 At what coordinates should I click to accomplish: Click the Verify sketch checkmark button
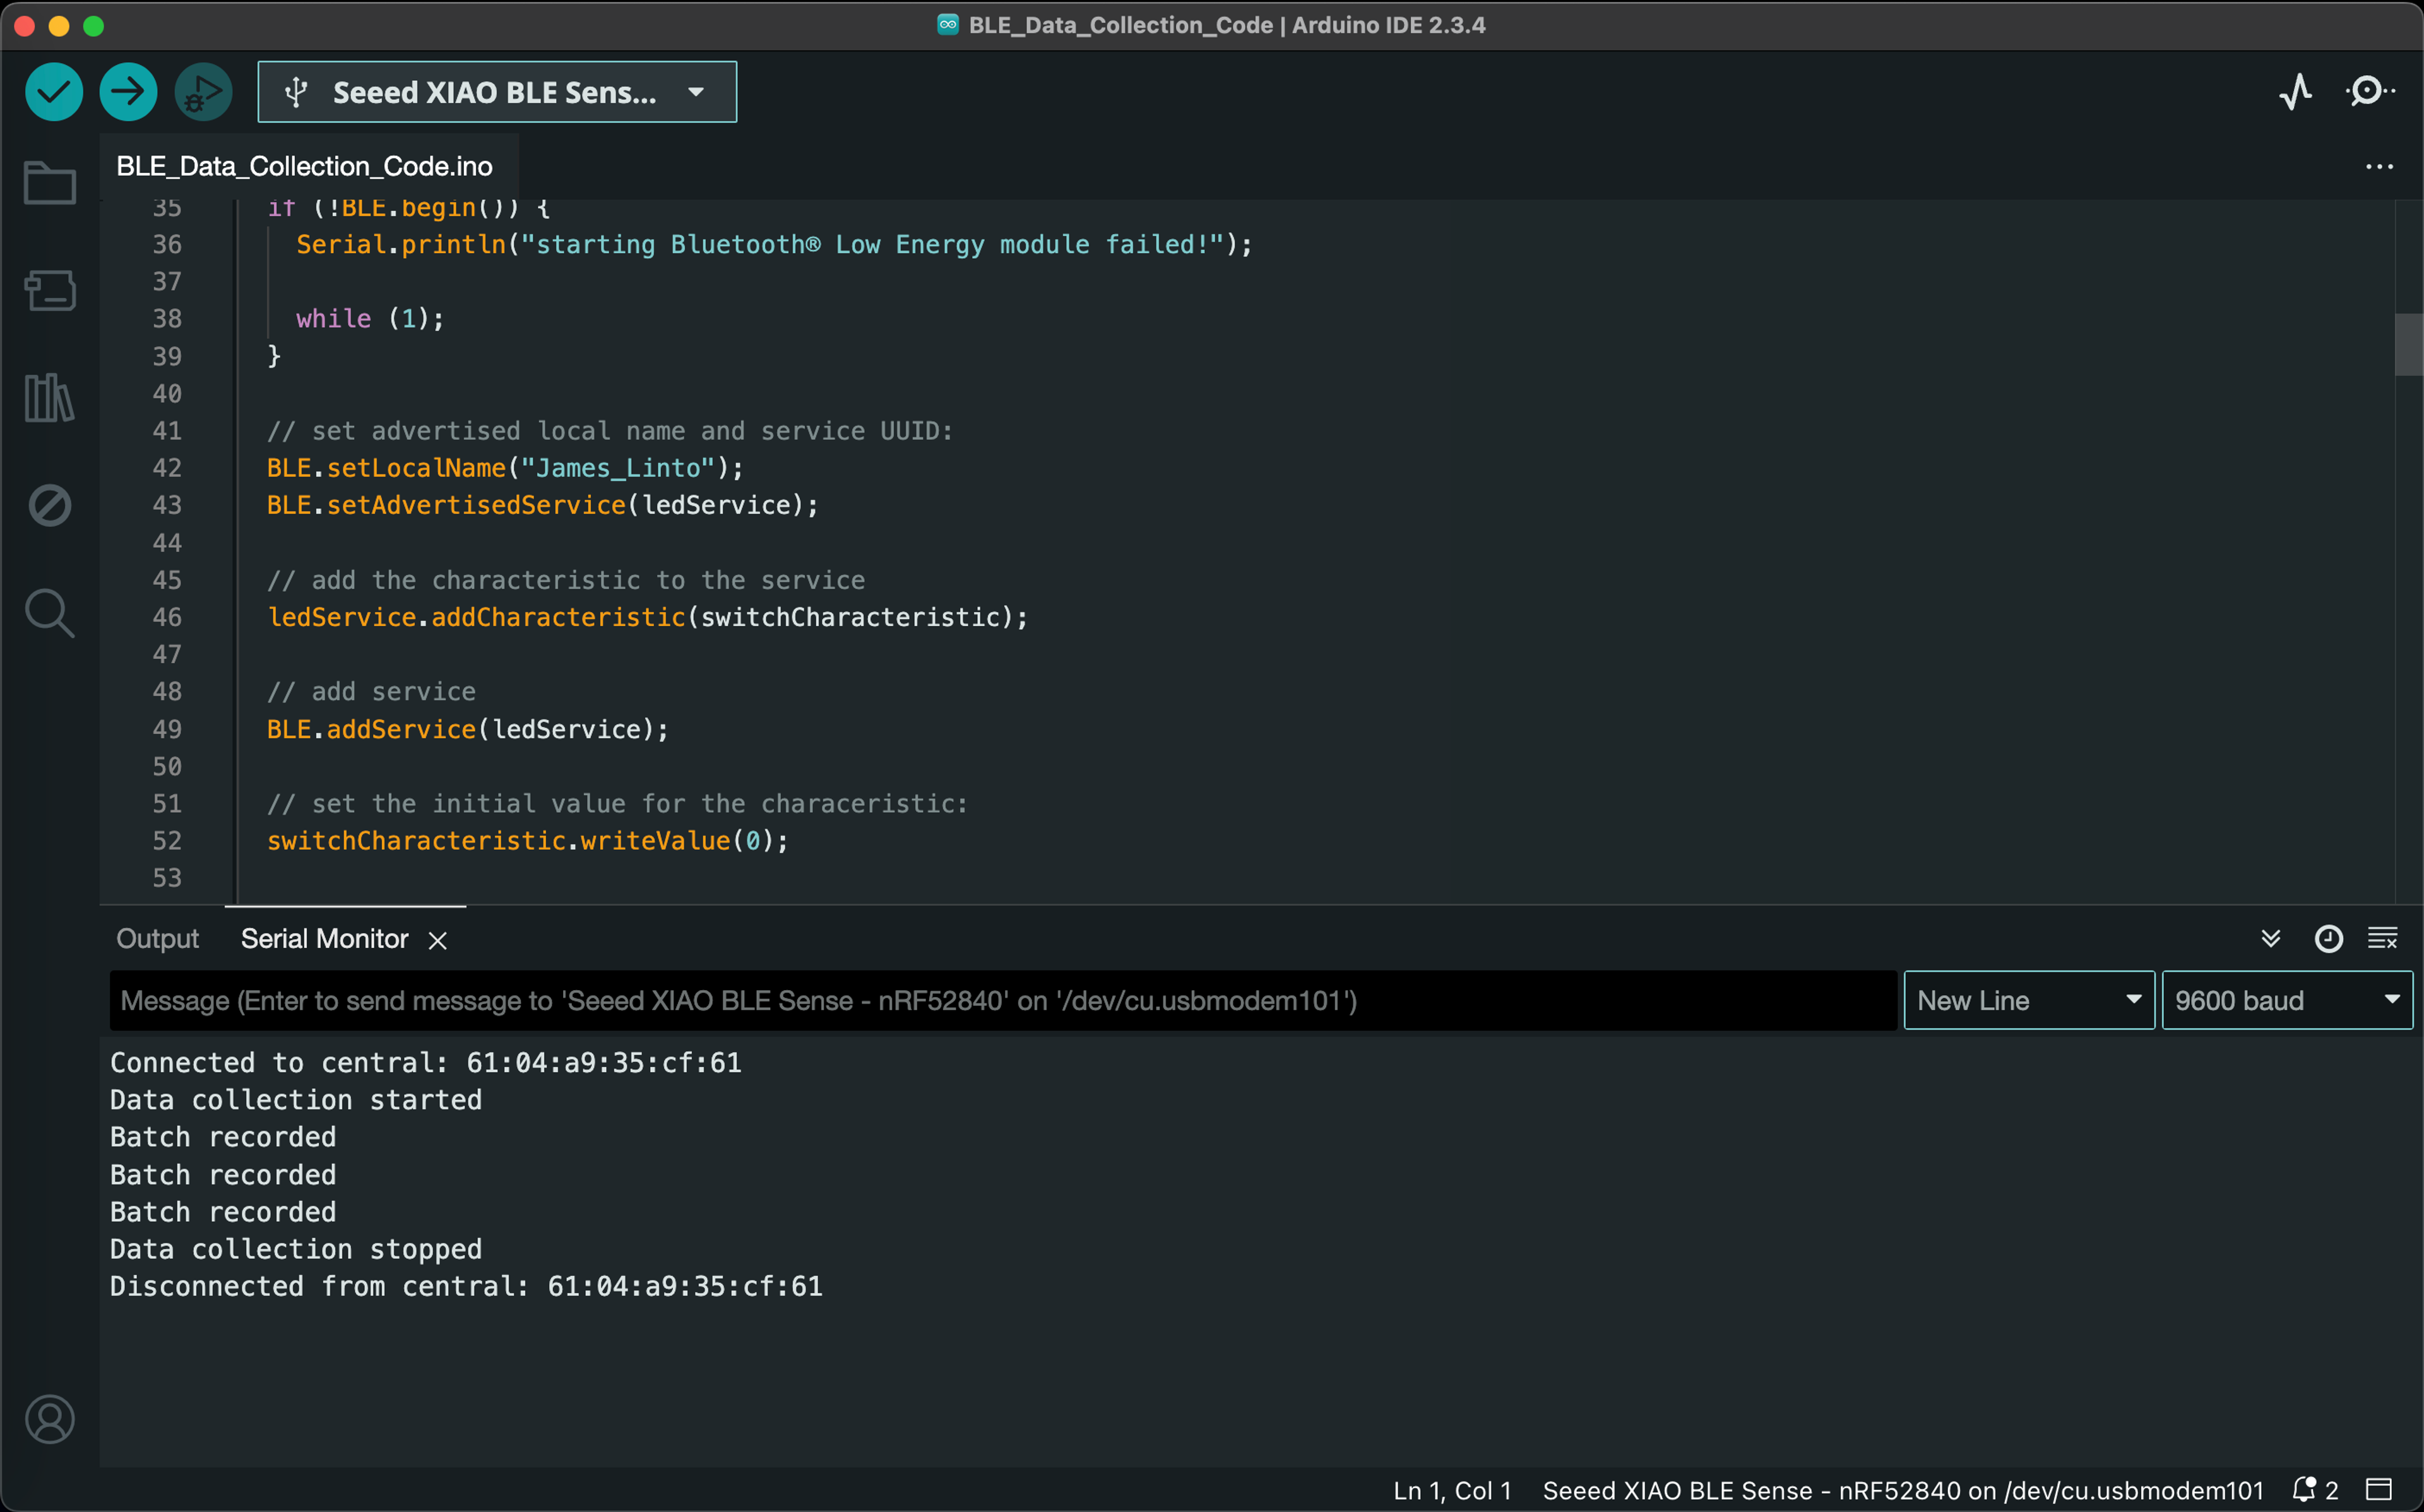point(54,92)
